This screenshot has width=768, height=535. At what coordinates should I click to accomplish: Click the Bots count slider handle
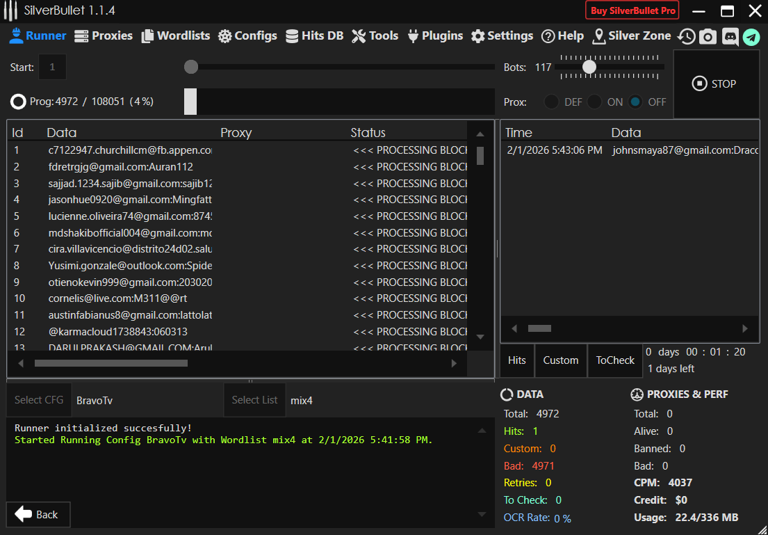[x=589, y=67]
